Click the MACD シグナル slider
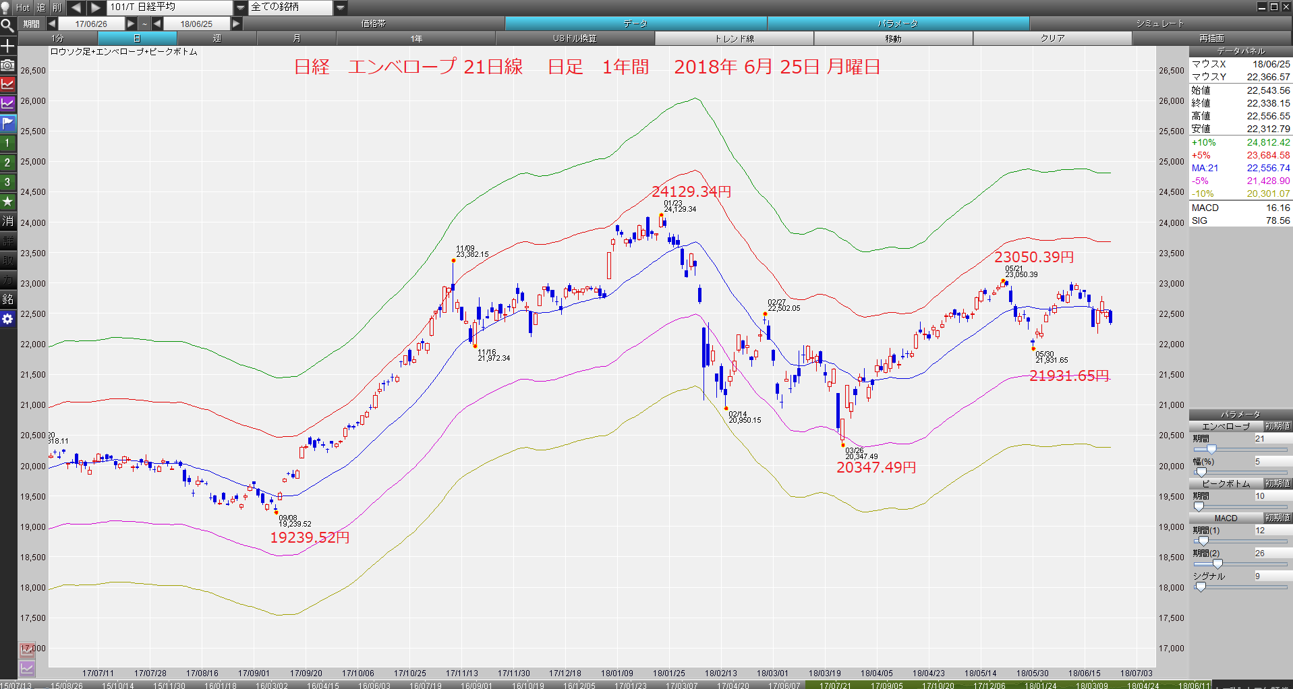Image resolution: width=1293 pixels, height=689 pixels. 1240,587
